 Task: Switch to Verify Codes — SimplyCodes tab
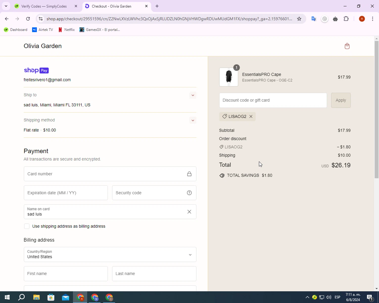point(44,6)
